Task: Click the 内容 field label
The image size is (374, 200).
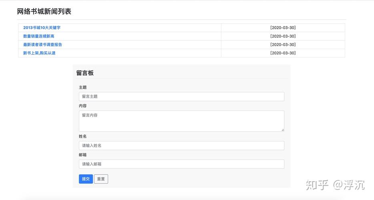Action: tap(83, 106)
